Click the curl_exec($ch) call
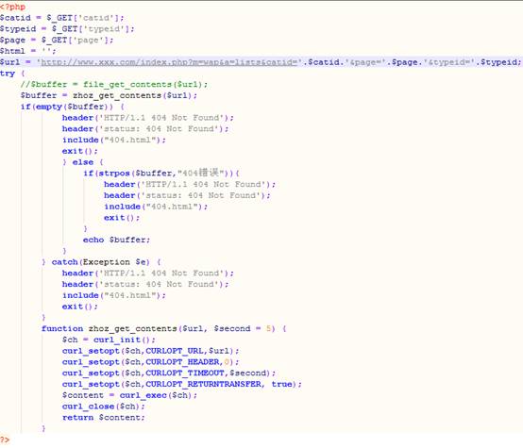Image resolution: width=523 pixels, height=448 pixels. 158,395
